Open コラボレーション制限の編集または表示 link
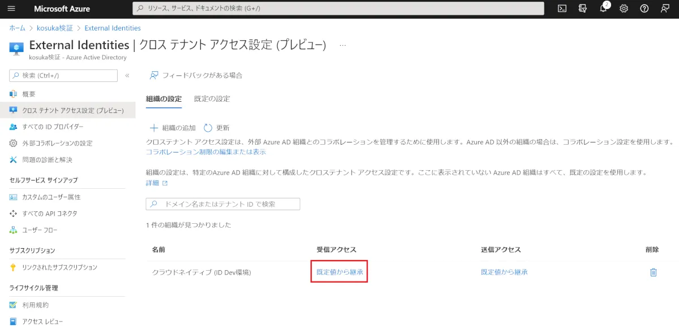 [206, 152]
